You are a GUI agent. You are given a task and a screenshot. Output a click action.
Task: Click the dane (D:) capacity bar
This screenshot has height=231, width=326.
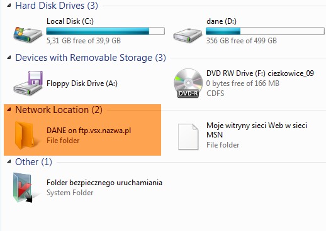pyautogui.click(x=265, y=31)
